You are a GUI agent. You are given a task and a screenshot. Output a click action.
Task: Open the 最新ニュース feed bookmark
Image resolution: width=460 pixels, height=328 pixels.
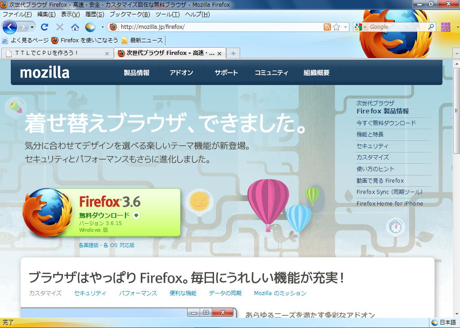142,40
